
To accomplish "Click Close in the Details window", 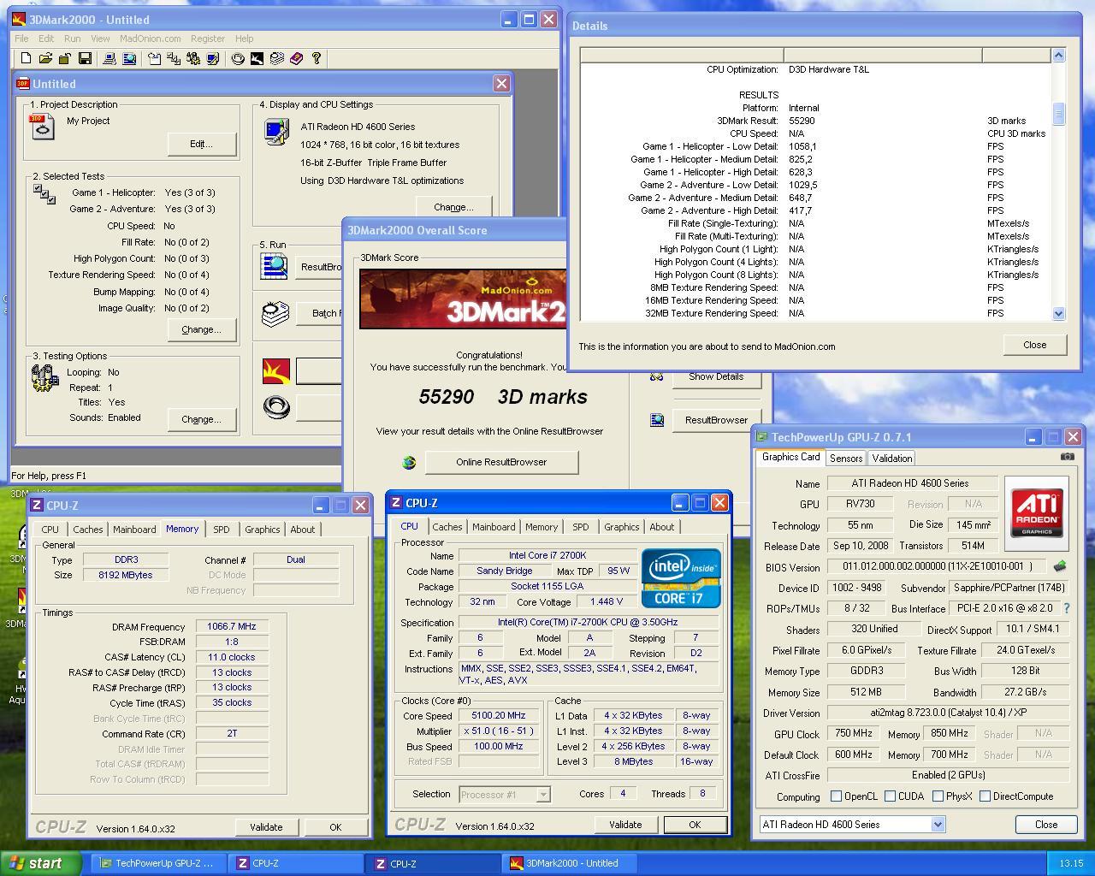I will (x=1034, y=345).
